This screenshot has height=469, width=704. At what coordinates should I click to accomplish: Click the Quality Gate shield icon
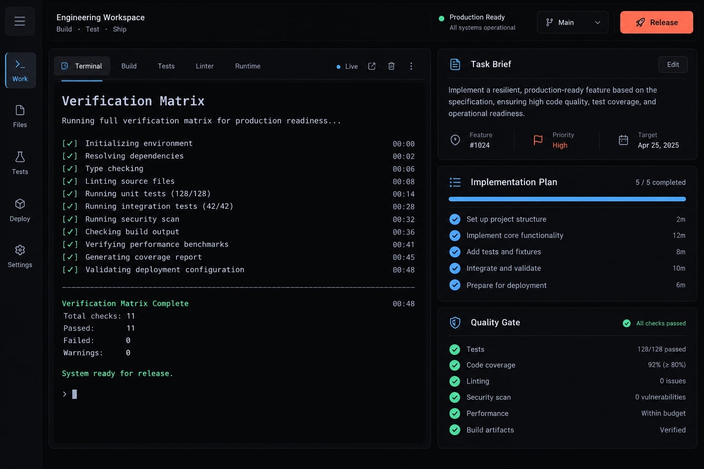click(455, 322)
